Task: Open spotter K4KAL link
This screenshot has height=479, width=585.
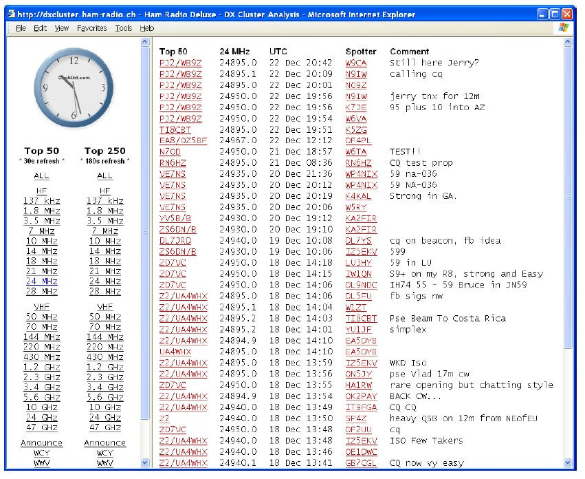Action: (x=358, y=196)
